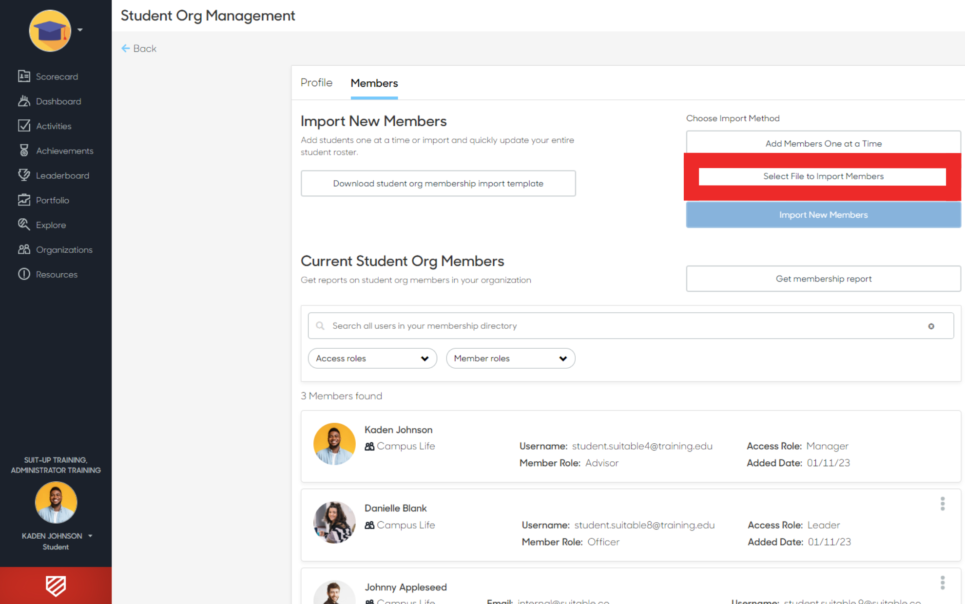This screenshot has width=965, height=604.
Task: Click the sidebar profile picture of Kaden Johnson
Action: point(56,502)
